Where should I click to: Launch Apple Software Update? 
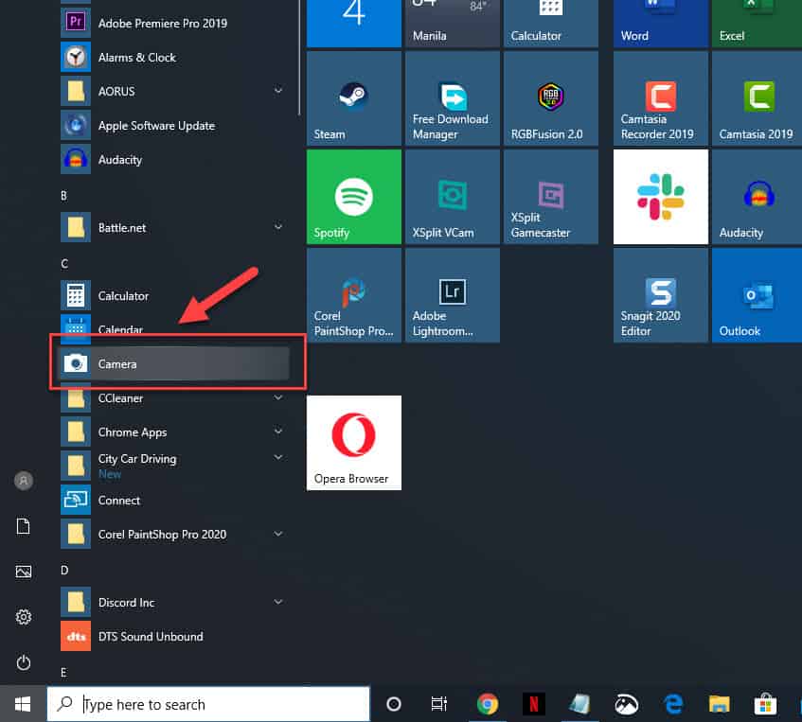[174, 126]
